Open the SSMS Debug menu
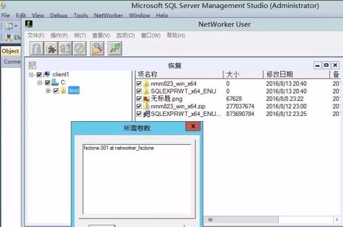Image resolution: width=343 pixels, height=227 pixels. click(x=58, y=16)
